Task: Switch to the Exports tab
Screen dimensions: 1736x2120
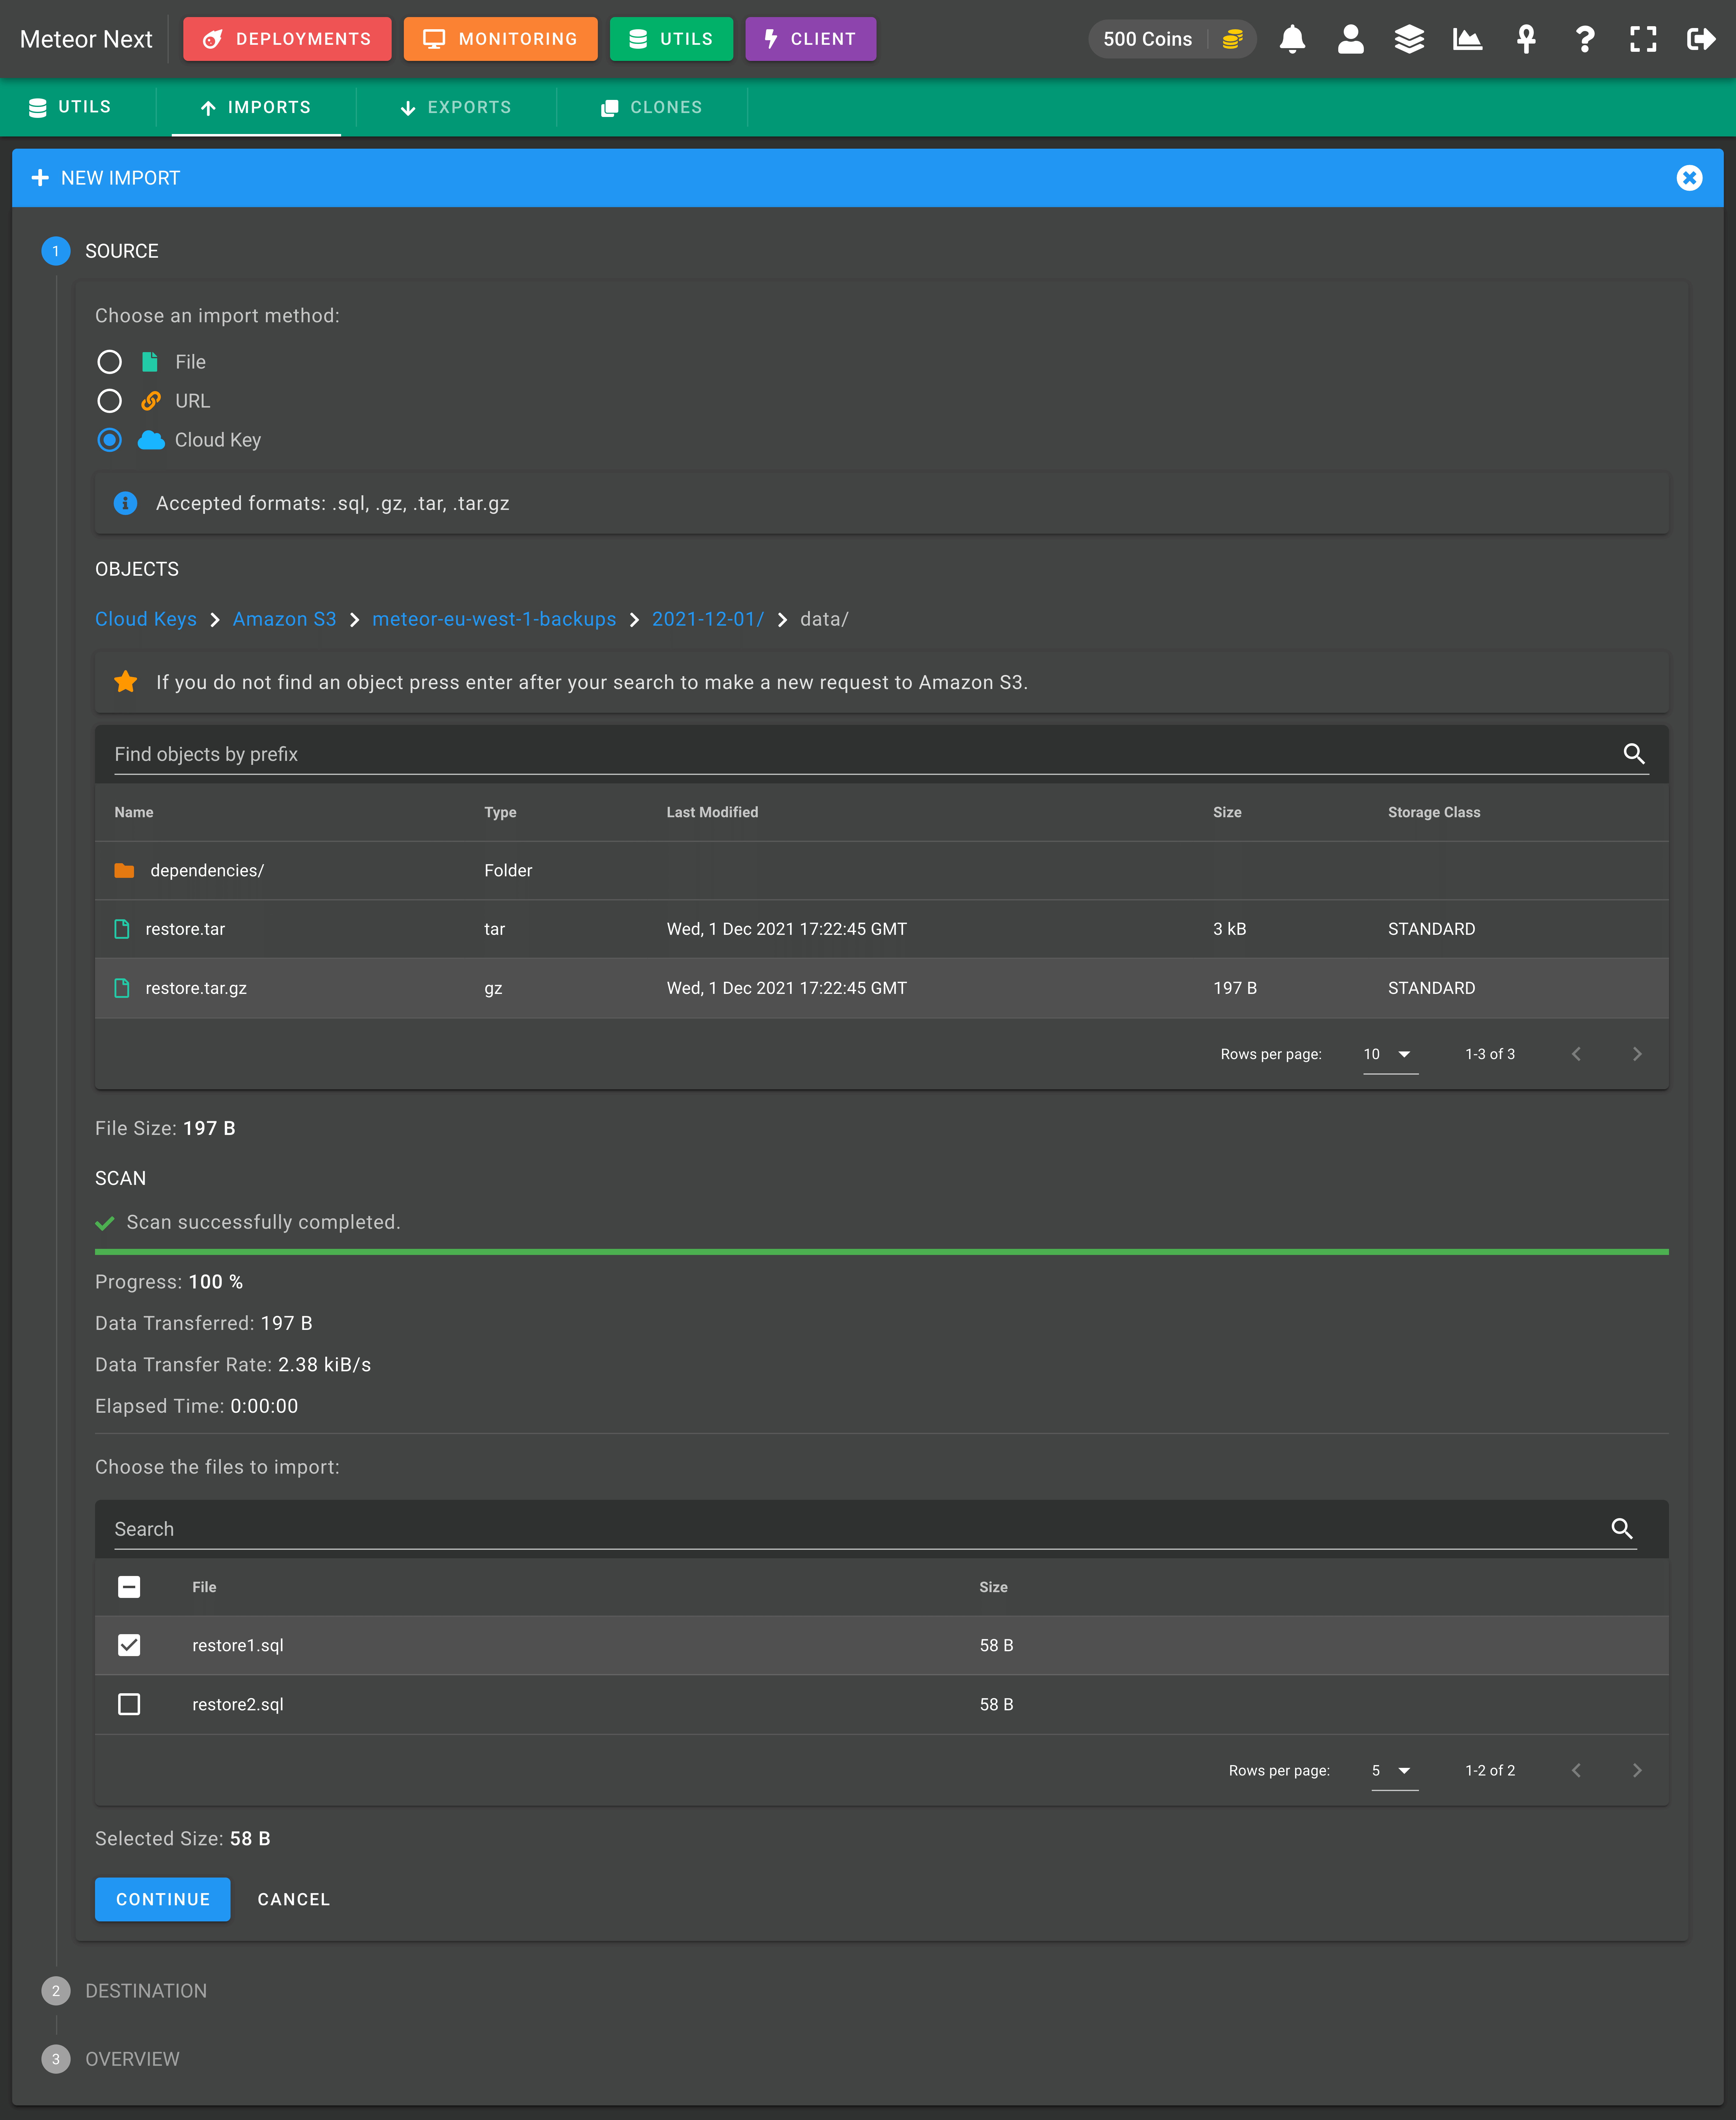Action: (x=456, y=107)
